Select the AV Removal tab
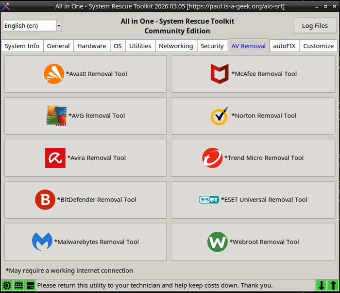 pyautogui.click(x=249, y=46)
